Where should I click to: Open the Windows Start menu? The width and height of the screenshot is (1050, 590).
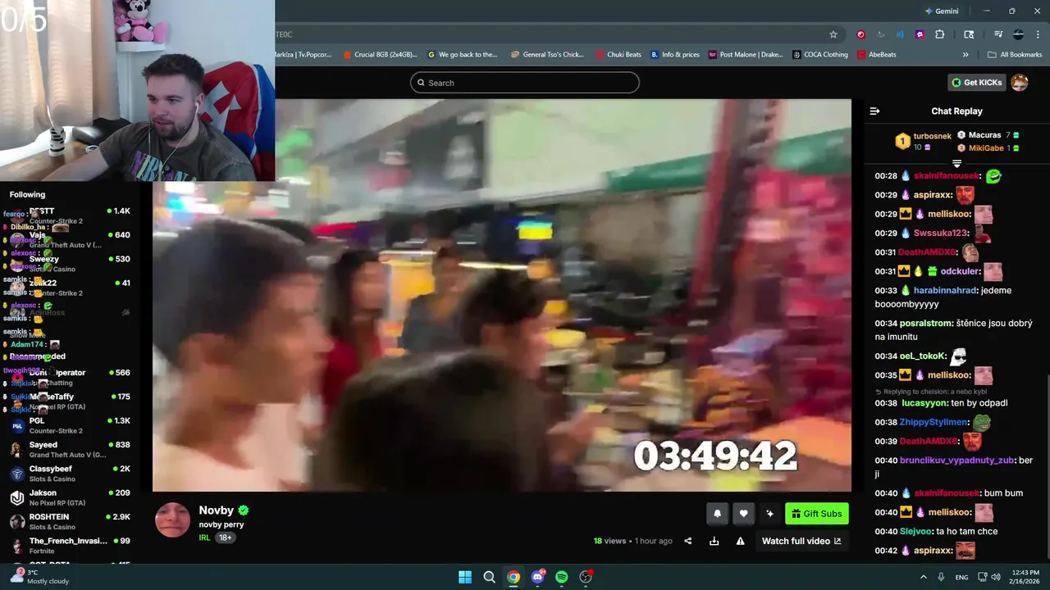465,577
